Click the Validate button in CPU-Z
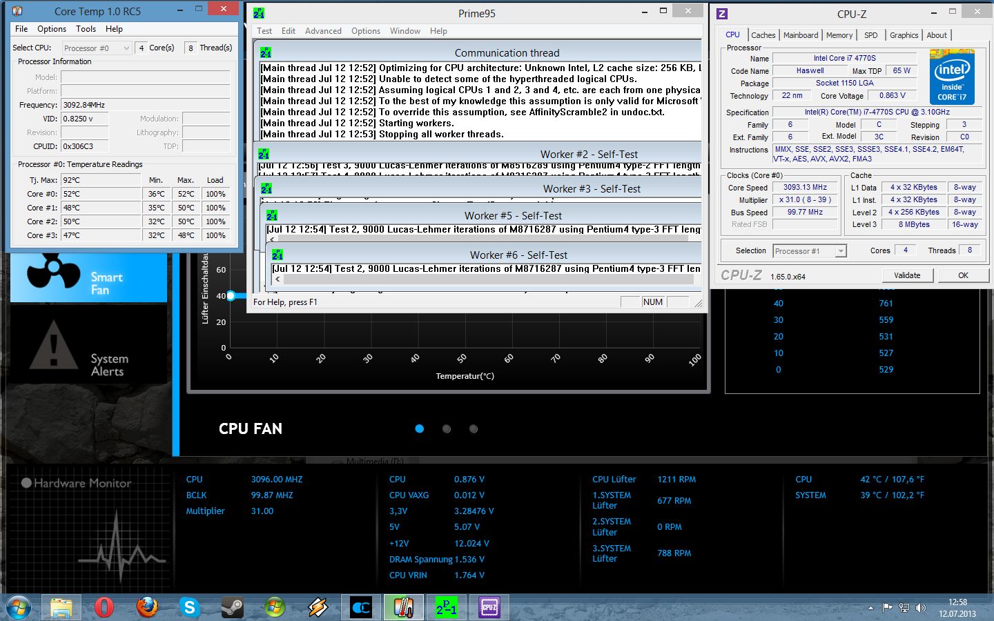The height and width of the screenshot is (621, 994). 907,275
